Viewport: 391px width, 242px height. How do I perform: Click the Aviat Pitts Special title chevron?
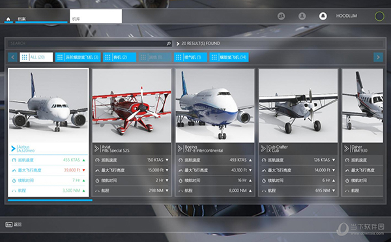[x=96, y=149]
